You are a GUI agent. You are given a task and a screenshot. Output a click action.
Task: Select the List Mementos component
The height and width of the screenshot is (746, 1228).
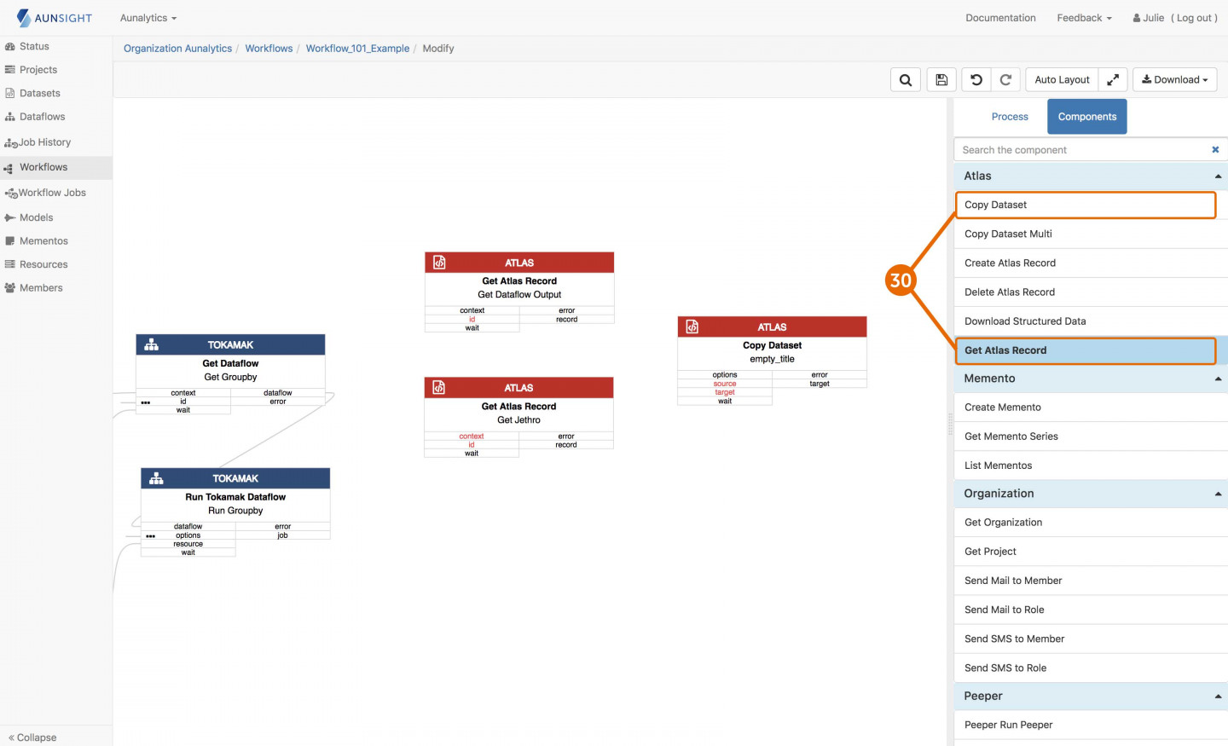tap(1091, 466)
